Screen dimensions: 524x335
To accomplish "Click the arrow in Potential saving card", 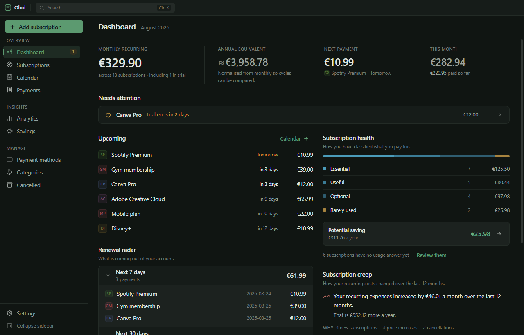I will pyautogui.click(x=499, y=234).
